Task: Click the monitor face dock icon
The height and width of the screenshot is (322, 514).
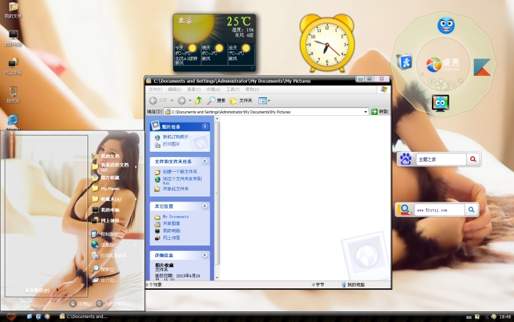Action: tap(440, 103)
